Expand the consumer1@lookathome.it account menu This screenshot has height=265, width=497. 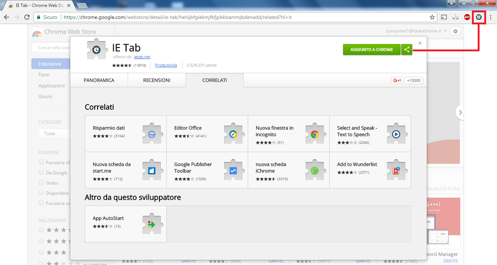point(417,31)
